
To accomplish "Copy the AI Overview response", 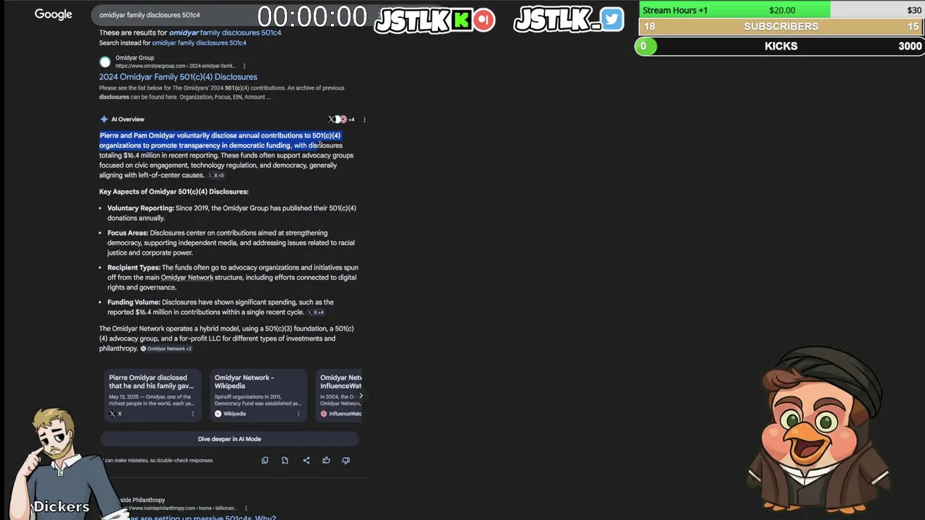I will [x=264, y=460].
